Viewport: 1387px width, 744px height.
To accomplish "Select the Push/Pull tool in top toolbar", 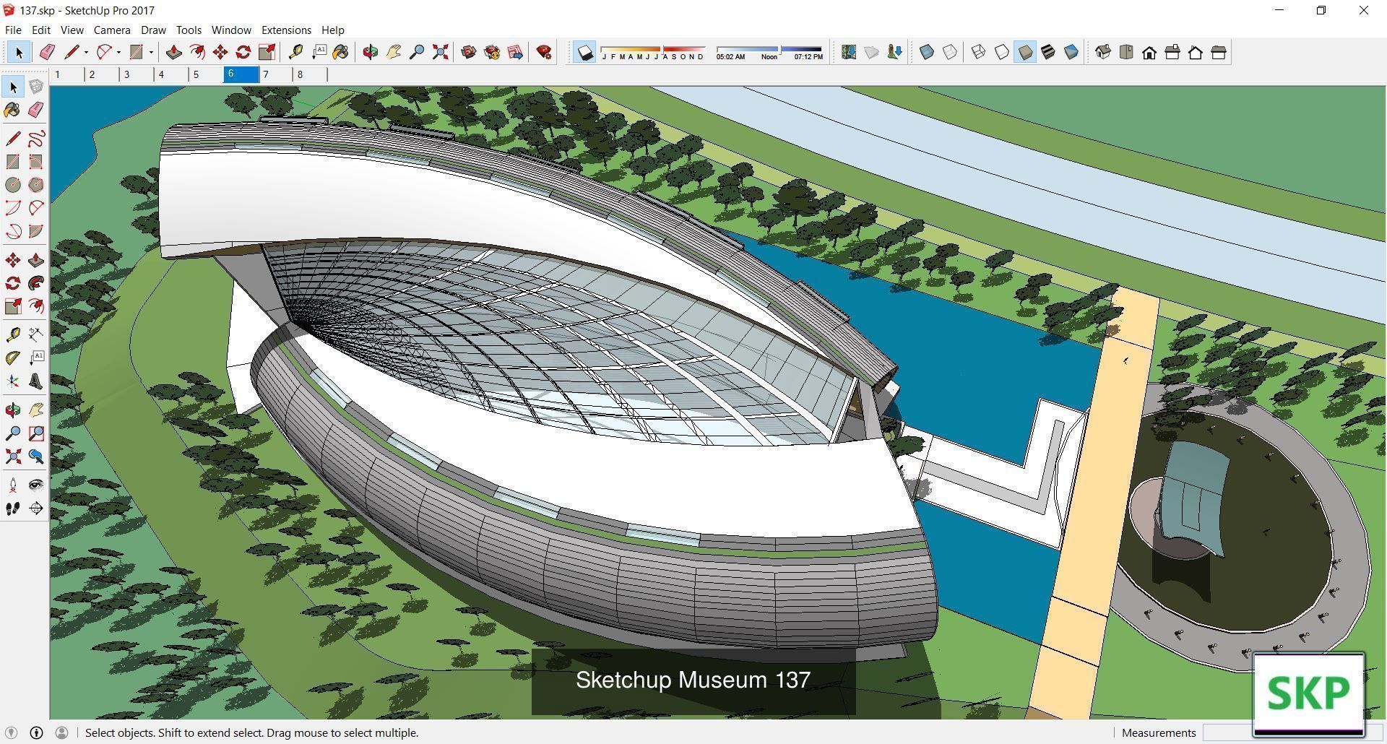I will 173,52.
